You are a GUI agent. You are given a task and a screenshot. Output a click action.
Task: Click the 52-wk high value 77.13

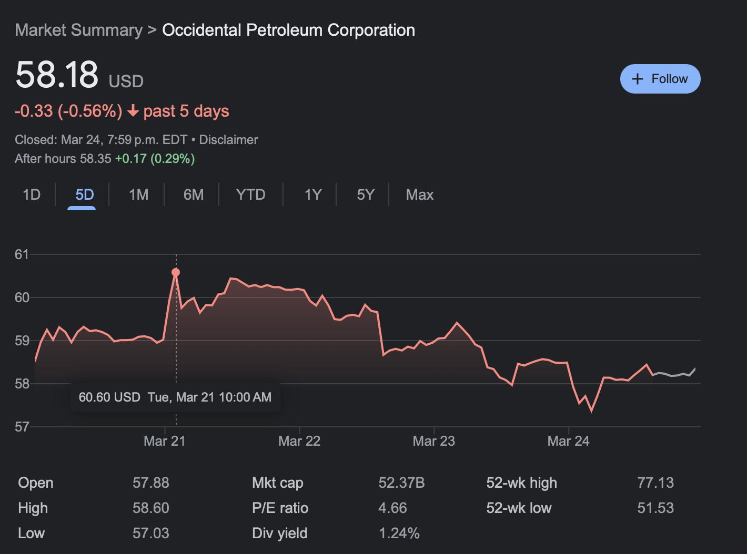coord(655,483)
